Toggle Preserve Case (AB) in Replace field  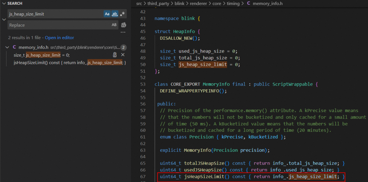(114, 25)
